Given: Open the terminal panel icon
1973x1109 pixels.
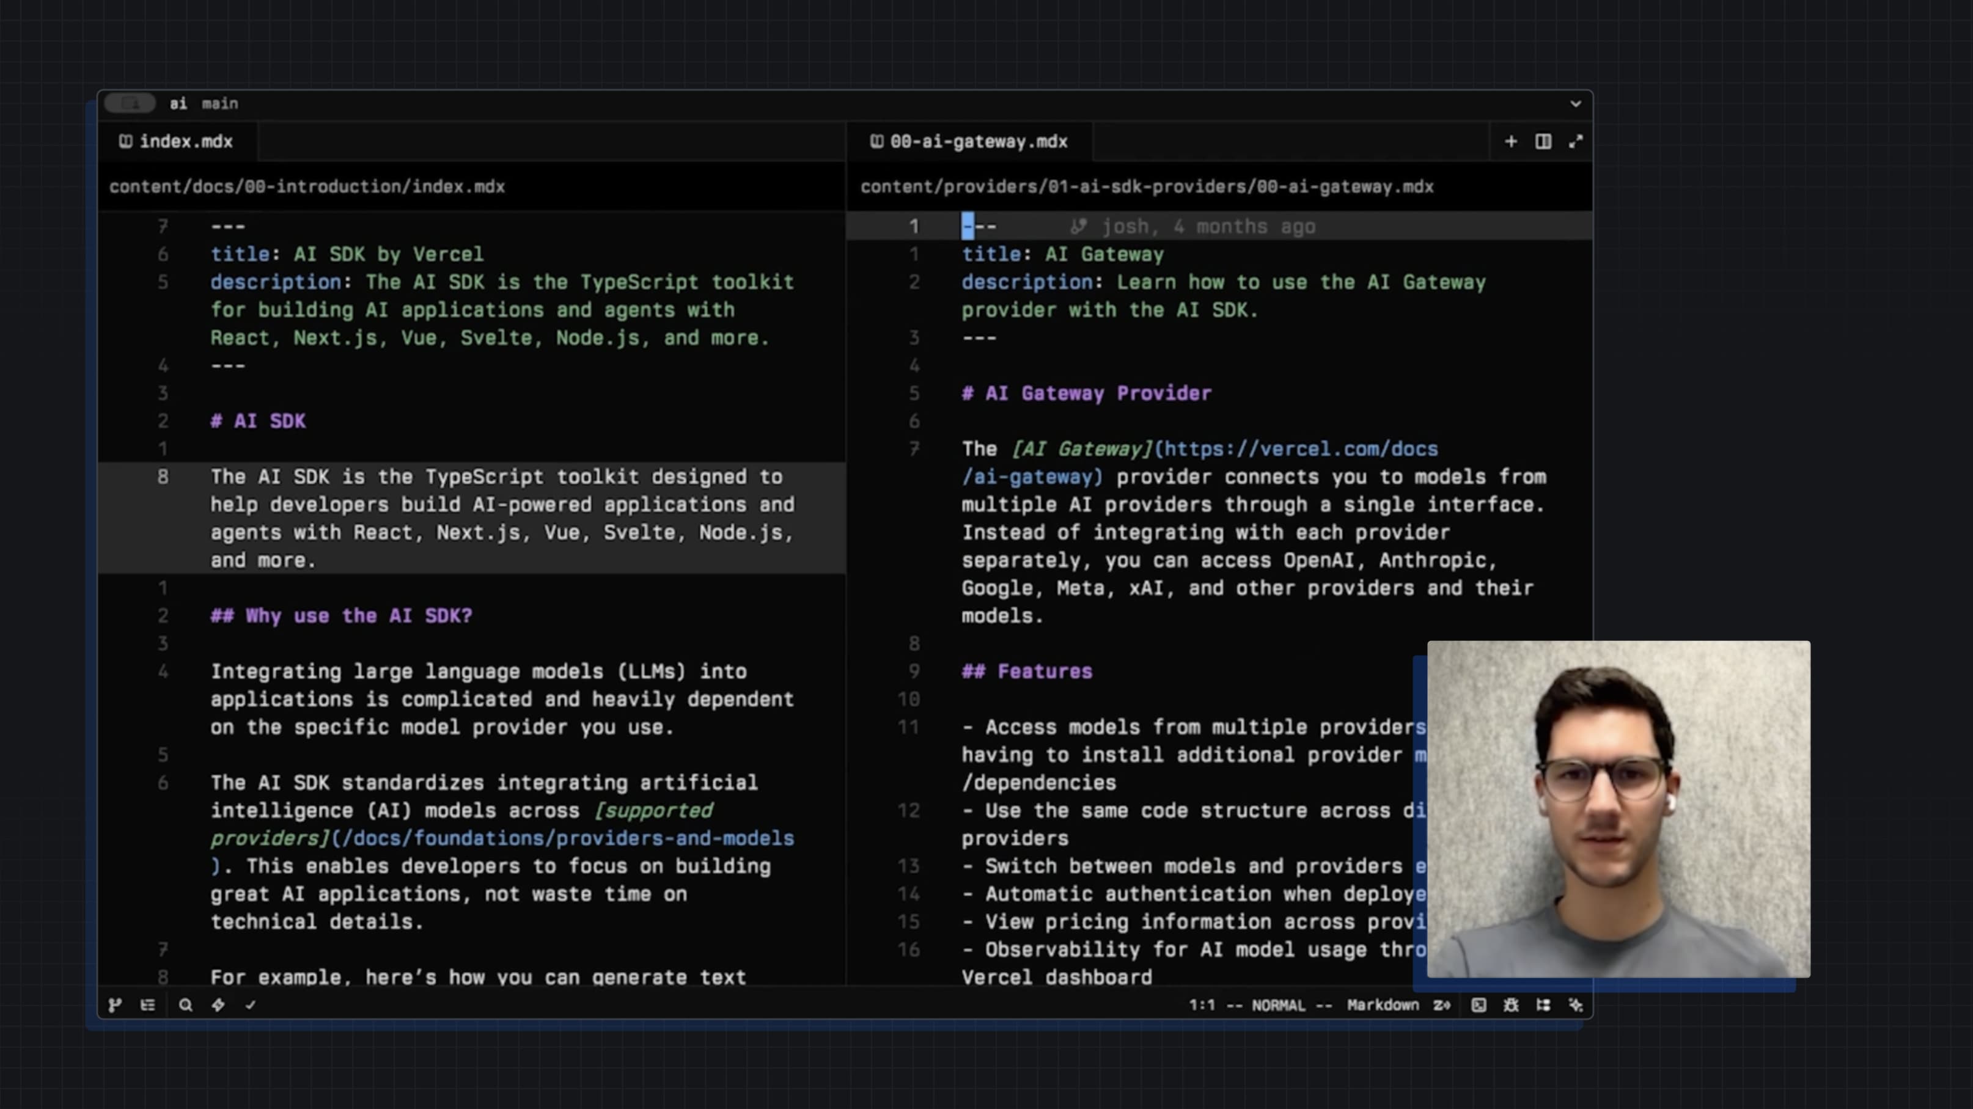Looking at the screenshot, I should tap(1478, 1005).
